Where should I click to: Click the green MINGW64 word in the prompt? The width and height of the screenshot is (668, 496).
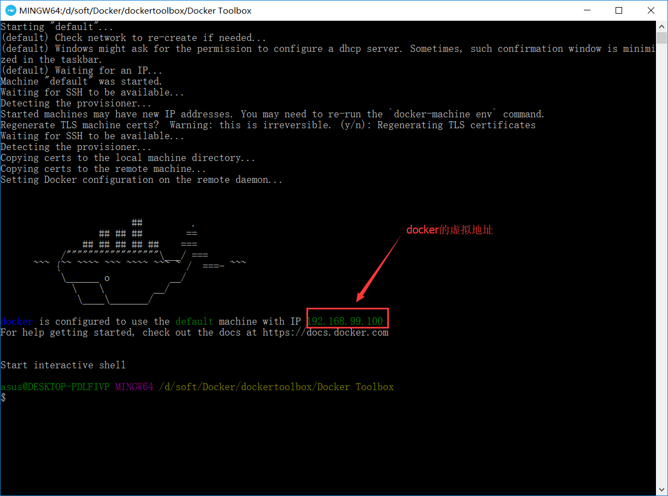(x=134, y=387)
